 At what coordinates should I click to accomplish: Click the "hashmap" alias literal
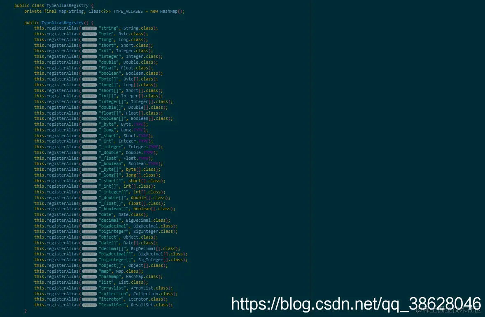[x=110, y=277]
